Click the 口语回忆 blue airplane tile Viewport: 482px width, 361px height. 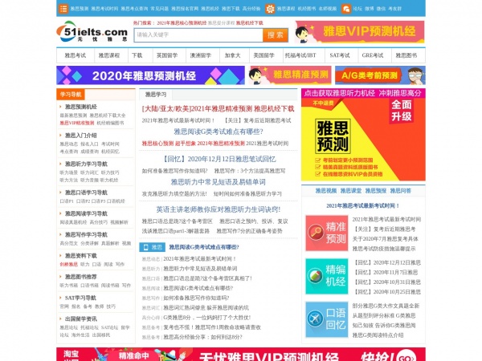pos(327,319)
